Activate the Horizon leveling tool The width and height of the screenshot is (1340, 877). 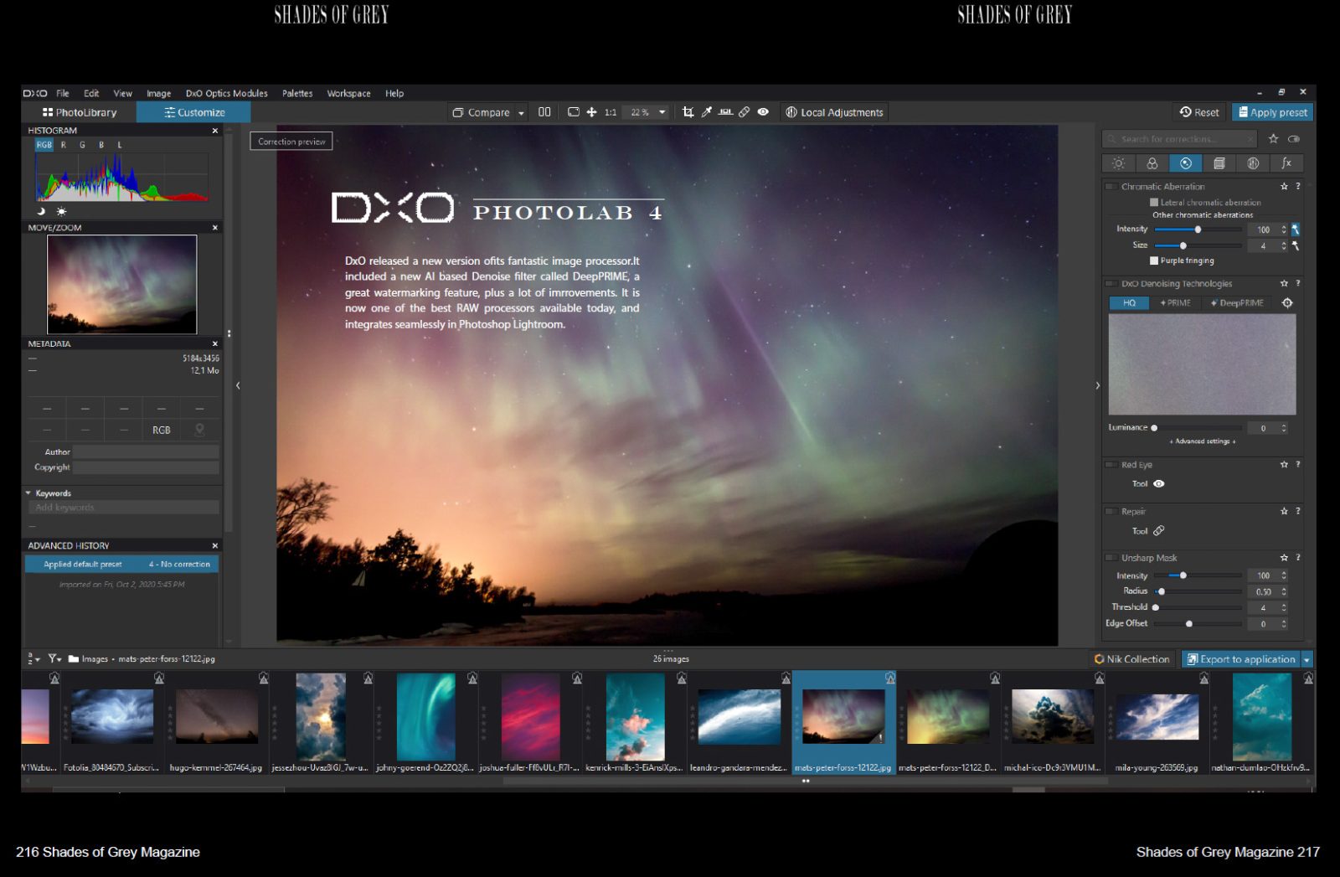[x=725, y=112]
